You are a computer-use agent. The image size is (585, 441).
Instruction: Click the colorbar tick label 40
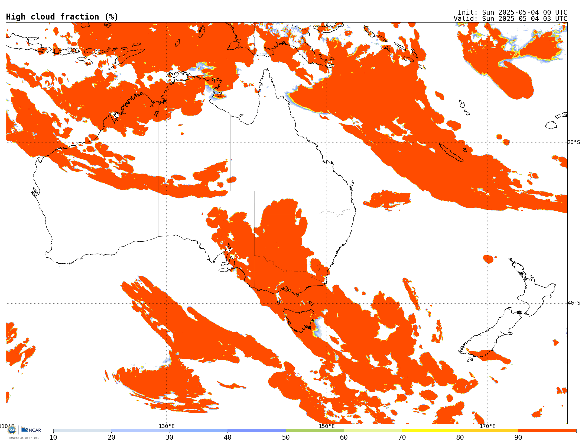[x=228, y=437]
